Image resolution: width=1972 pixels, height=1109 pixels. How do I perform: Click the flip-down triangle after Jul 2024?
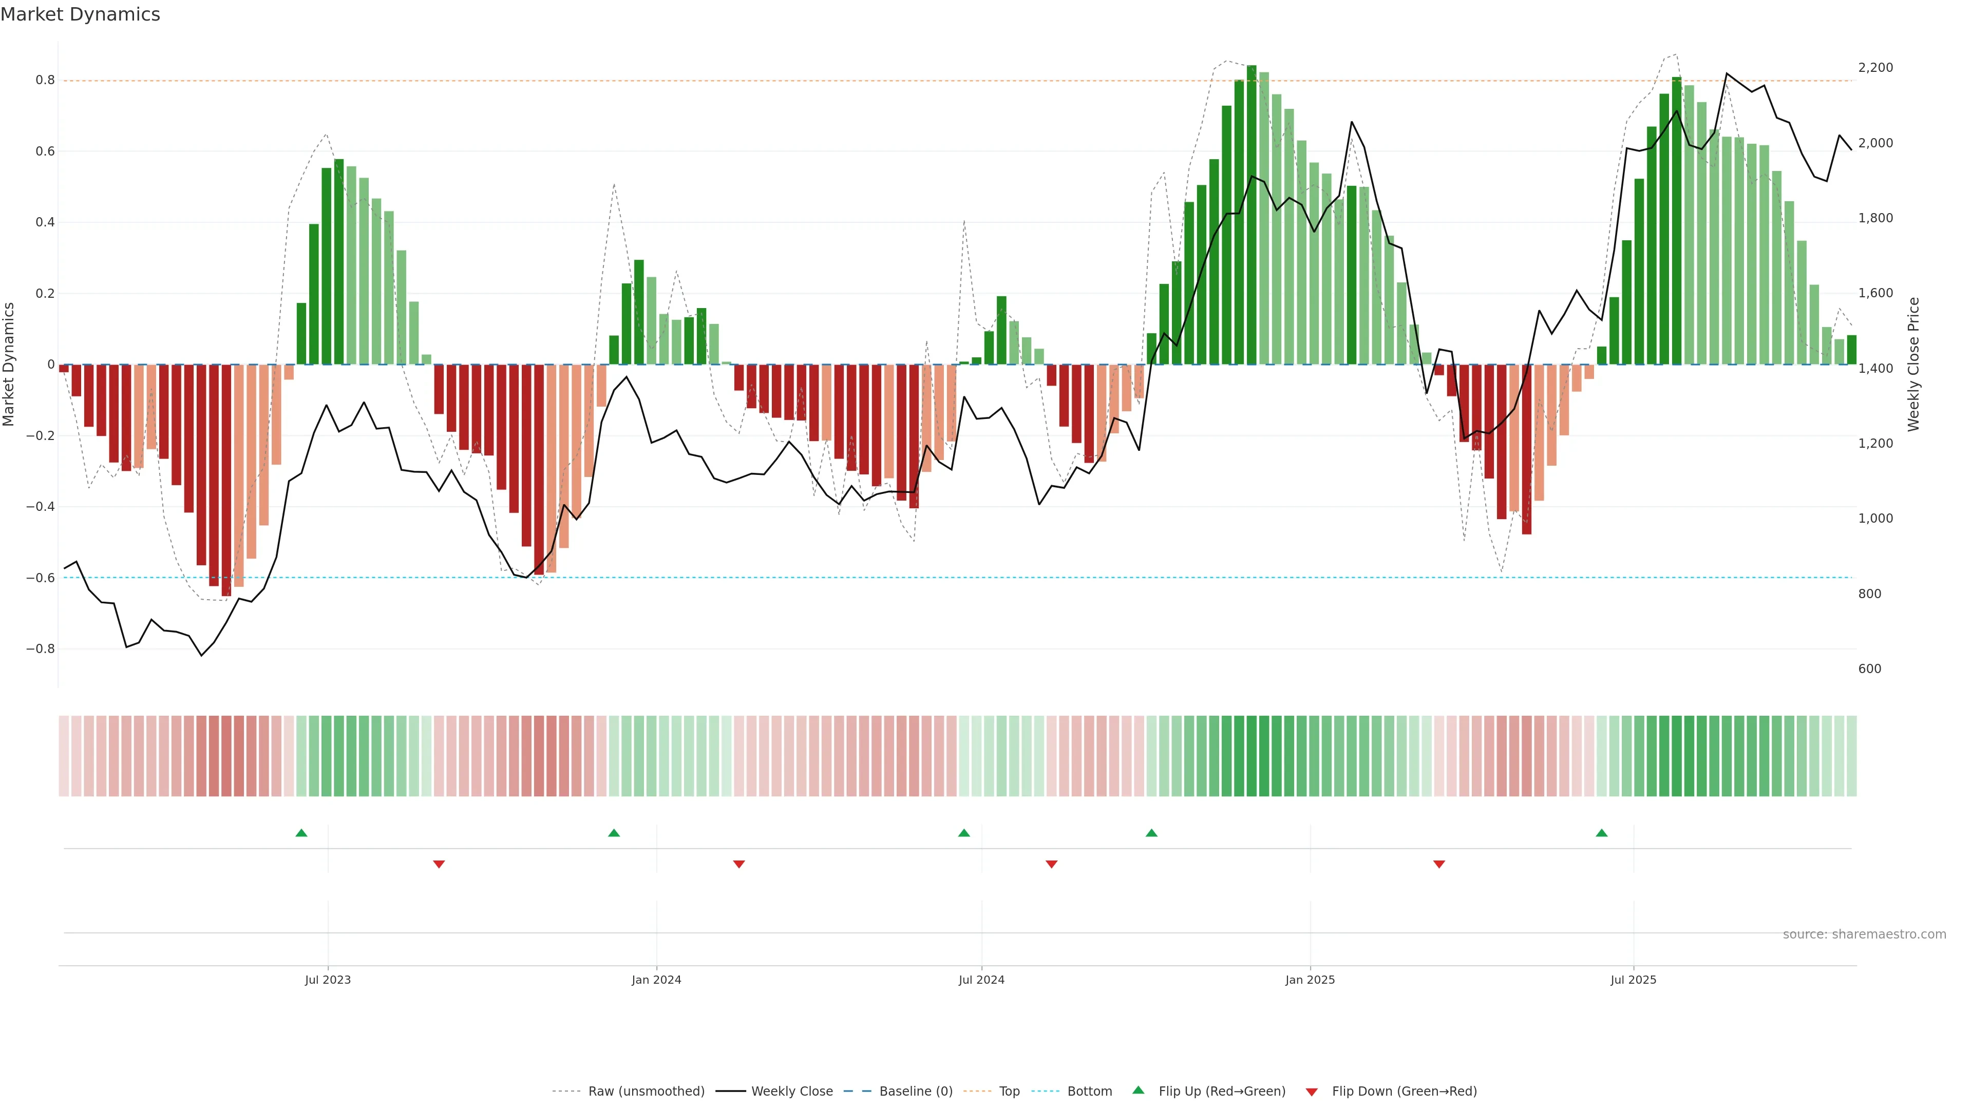(1052, 864)
